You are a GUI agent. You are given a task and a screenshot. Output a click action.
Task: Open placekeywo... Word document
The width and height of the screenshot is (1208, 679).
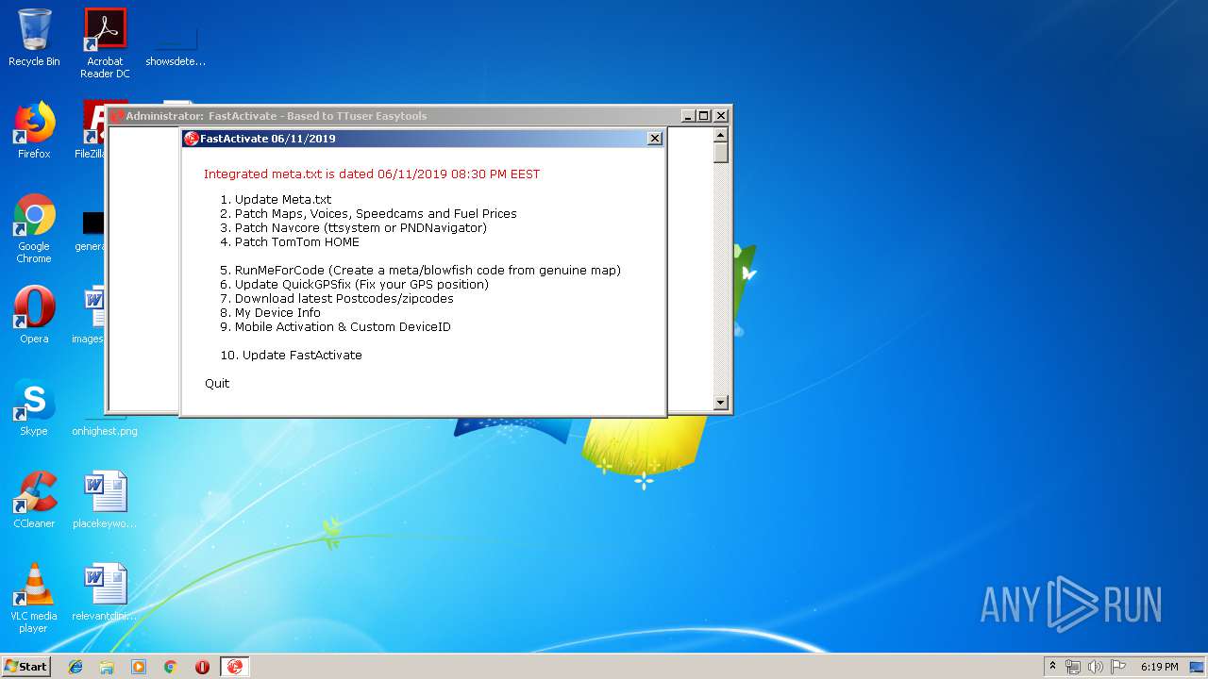pos(105,500)
